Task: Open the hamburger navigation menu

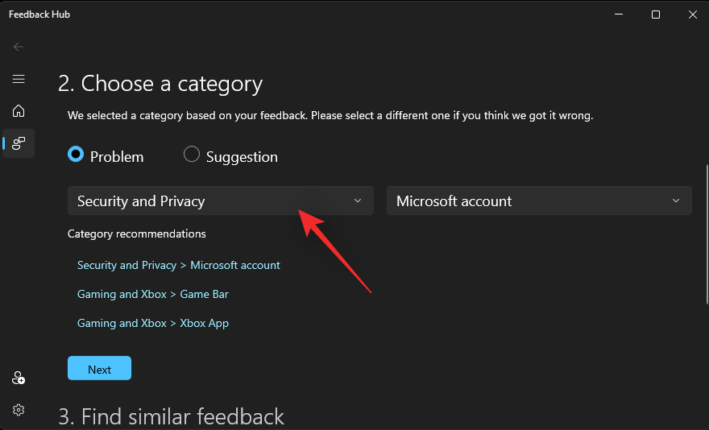Action: (19, 79)
